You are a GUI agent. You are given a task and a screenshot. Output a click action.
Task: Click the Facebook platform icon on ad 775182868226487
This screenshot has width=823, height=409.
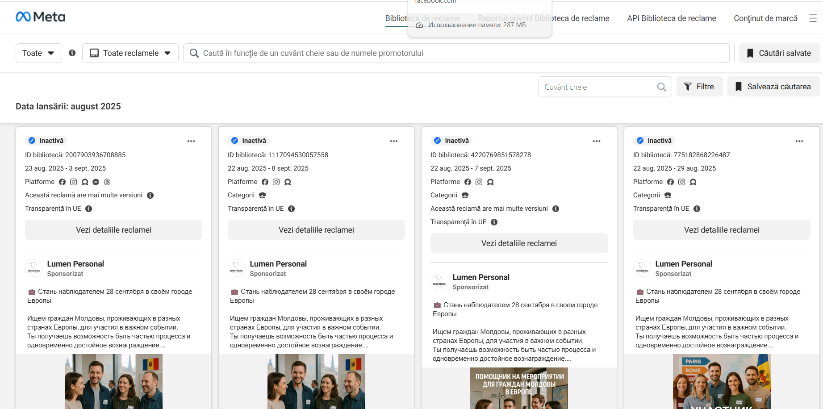tap(671, 182)
